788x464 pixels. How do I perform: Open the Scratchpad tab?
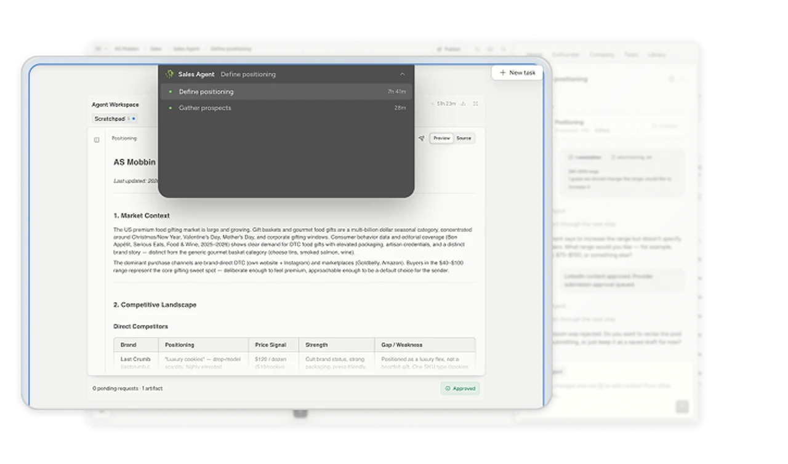(x=115, y=119)
